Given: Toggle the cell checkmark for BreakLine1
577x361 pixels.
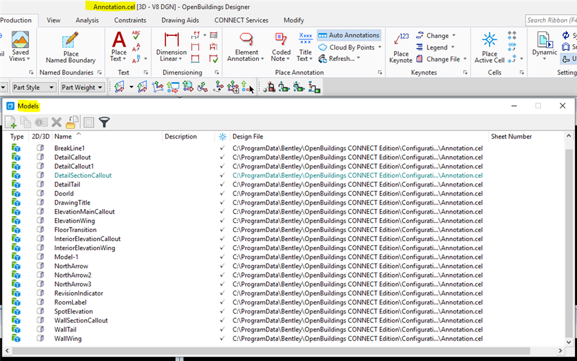Looking at the screenshot, I should [222, 148].
